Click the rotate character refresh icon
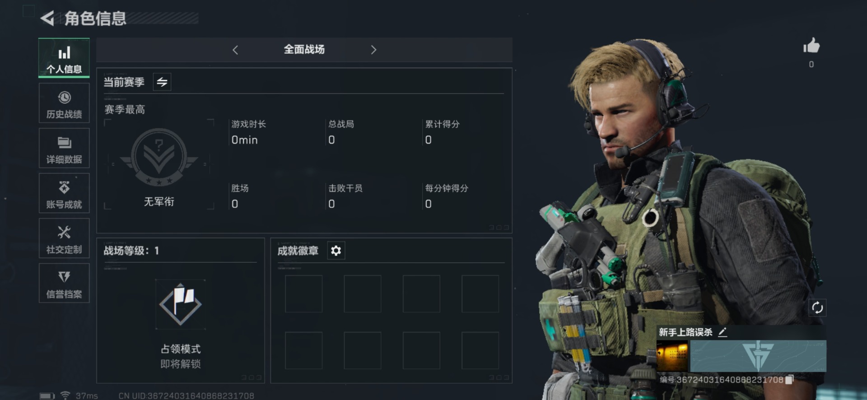This screenshot has width=867, height=400. tap(817, 308)
